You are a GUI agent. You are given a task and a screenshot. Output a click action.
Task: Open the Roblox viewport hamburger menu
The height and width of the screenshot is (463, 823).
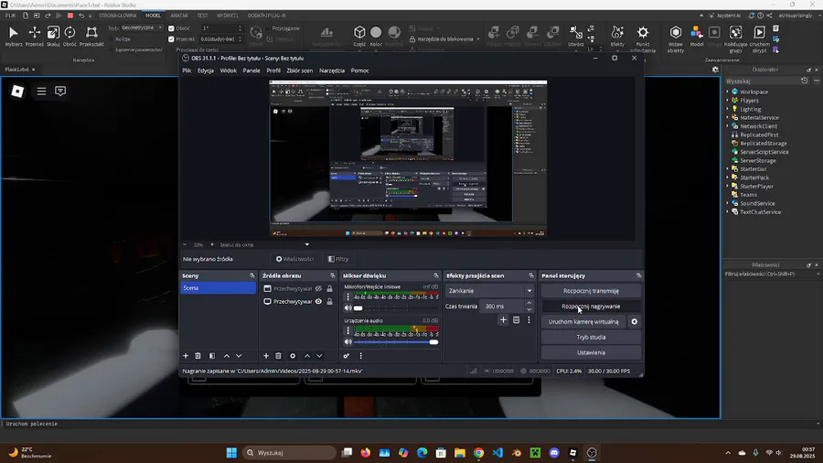click(41, 92)
